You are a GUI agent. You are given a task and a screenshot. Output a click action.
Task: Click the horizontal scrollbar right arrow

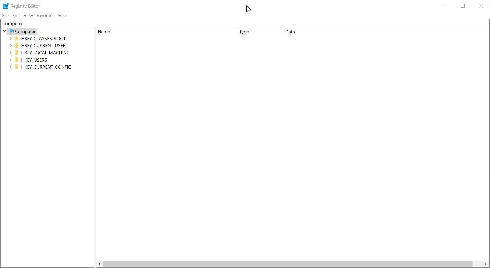[x=486, y=264]
